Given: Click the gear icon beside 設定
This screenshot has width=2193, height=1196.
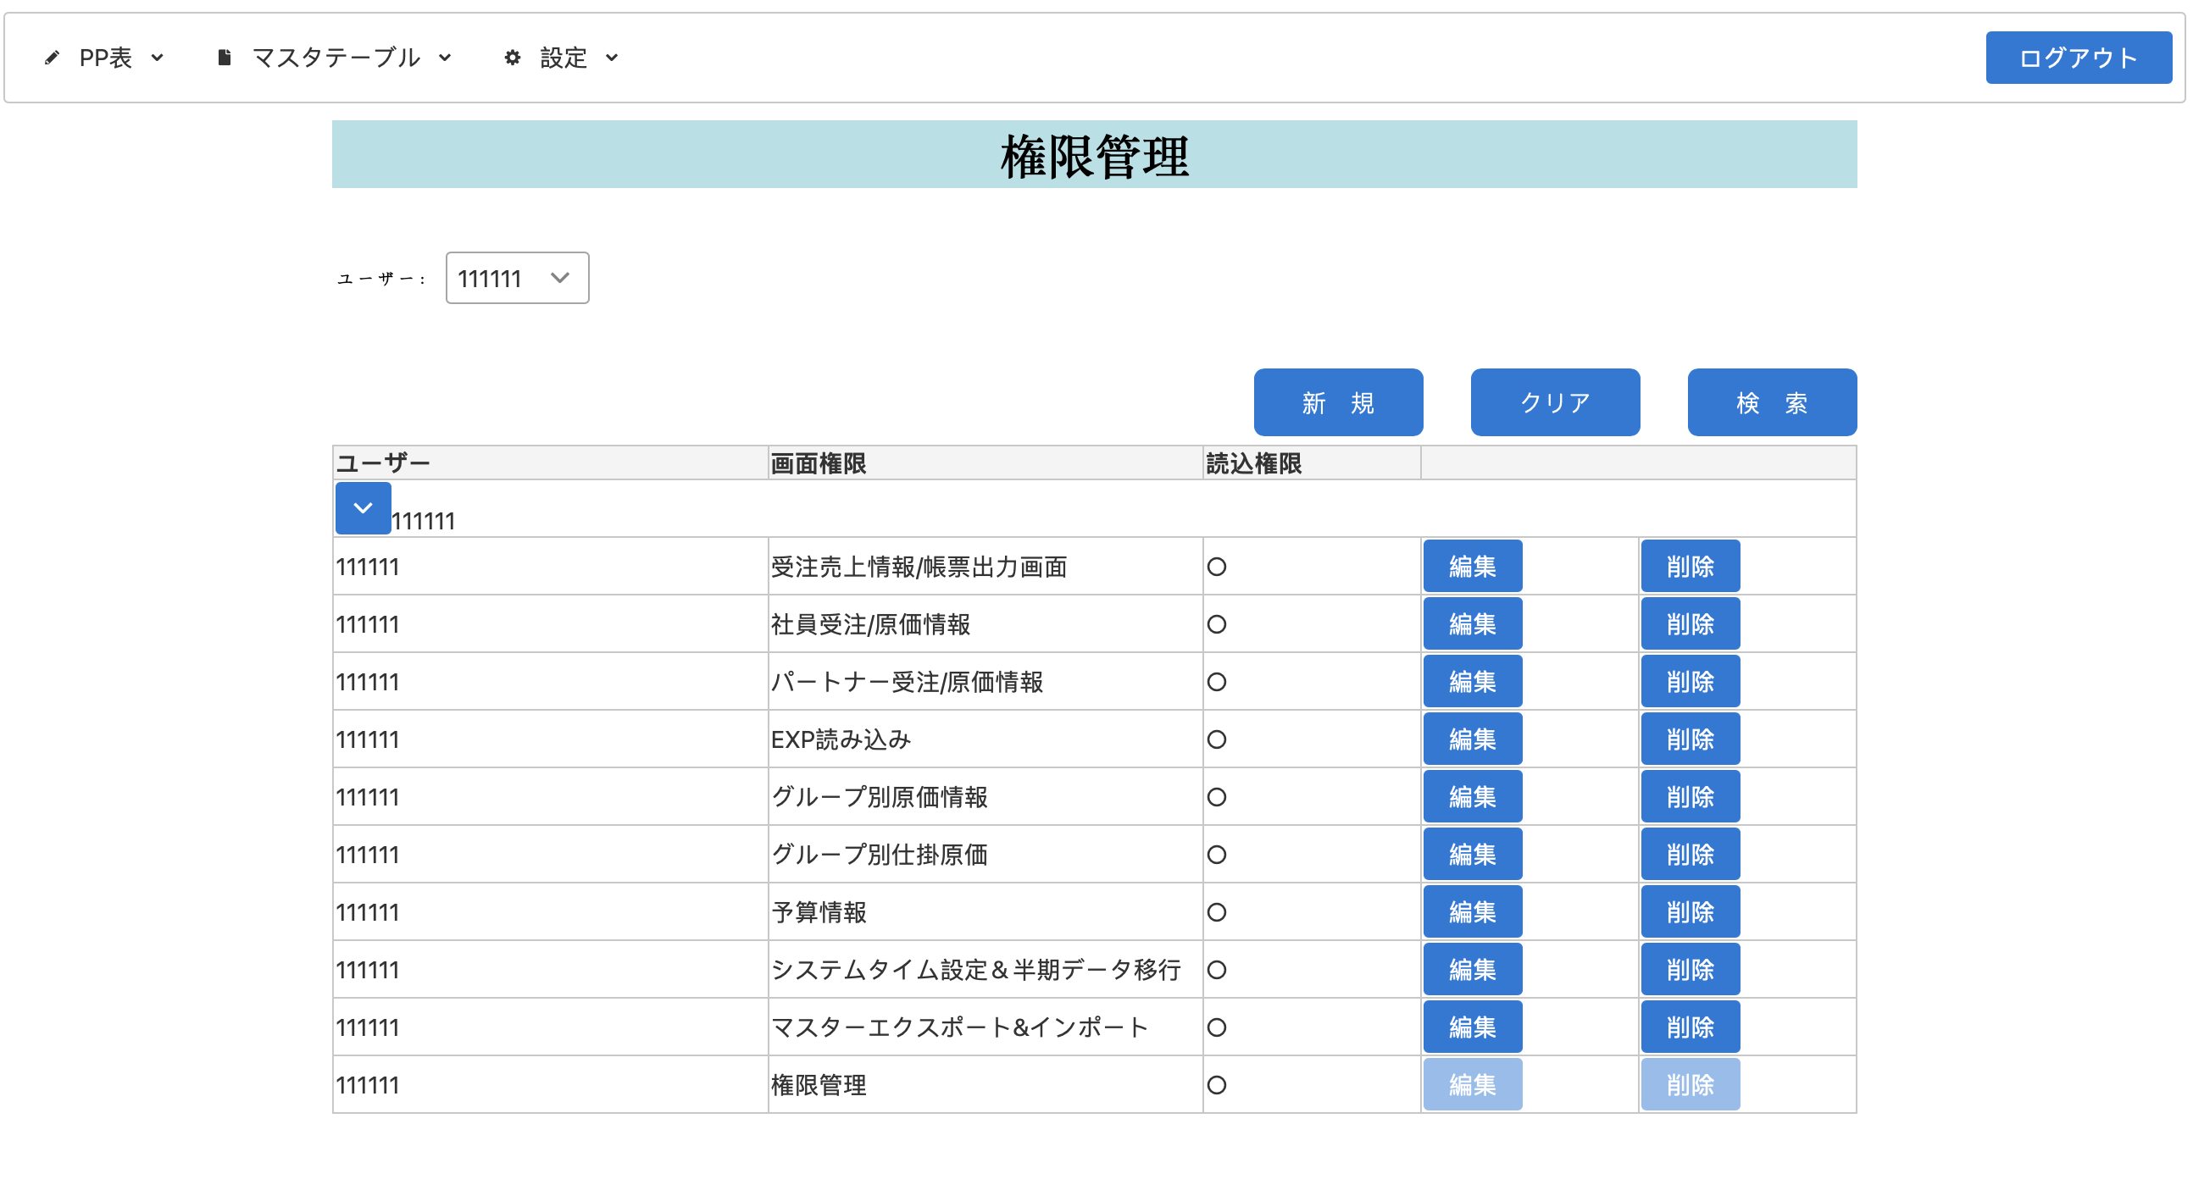Looking at the screenshot, I should click(x=512, y=58).
